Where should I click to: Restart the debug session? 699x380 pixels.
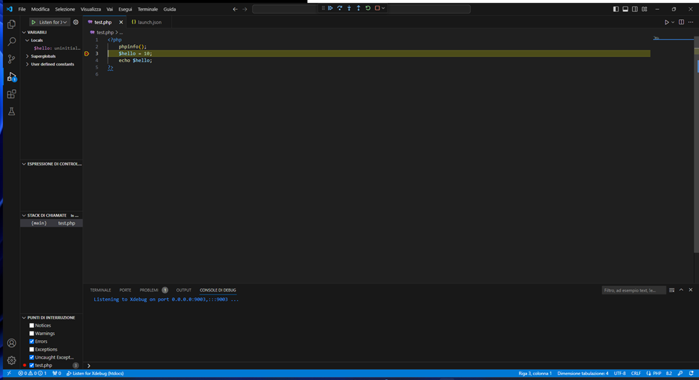368,8
